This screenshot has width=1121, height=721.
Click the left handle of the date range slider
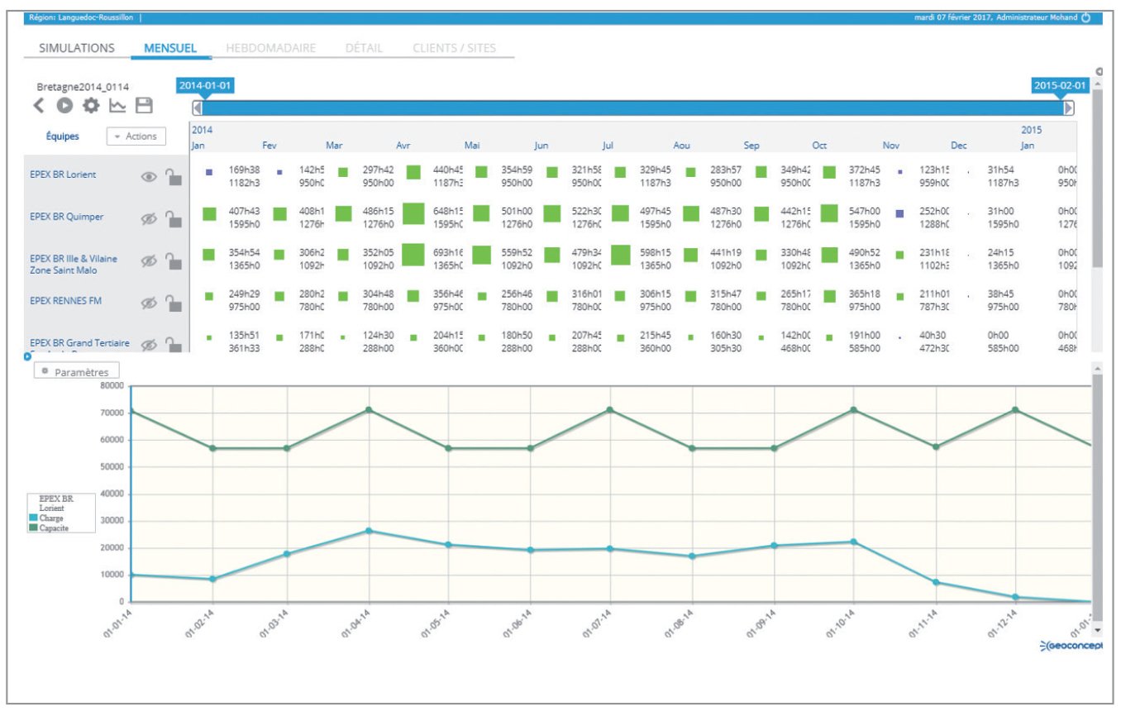click(197, 107)
